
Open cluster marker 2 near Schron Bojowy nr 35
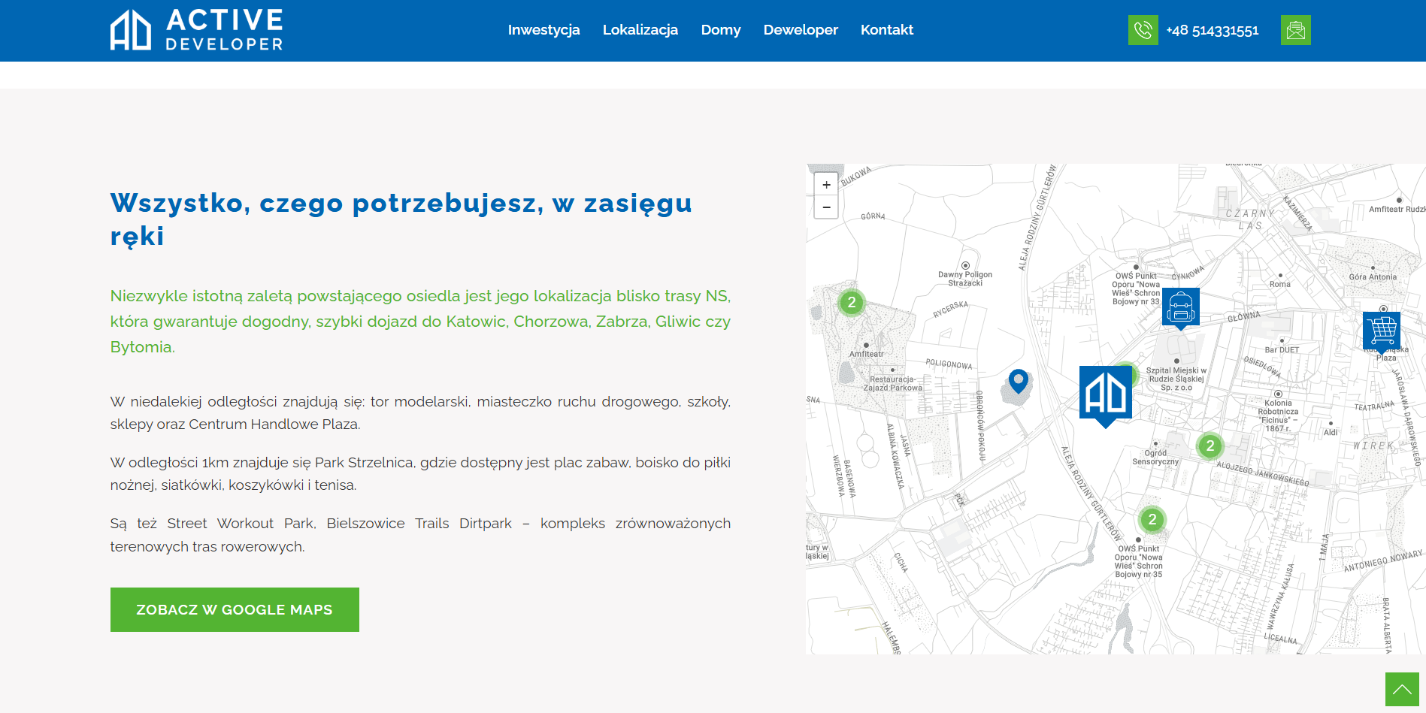click(1152, 519)
